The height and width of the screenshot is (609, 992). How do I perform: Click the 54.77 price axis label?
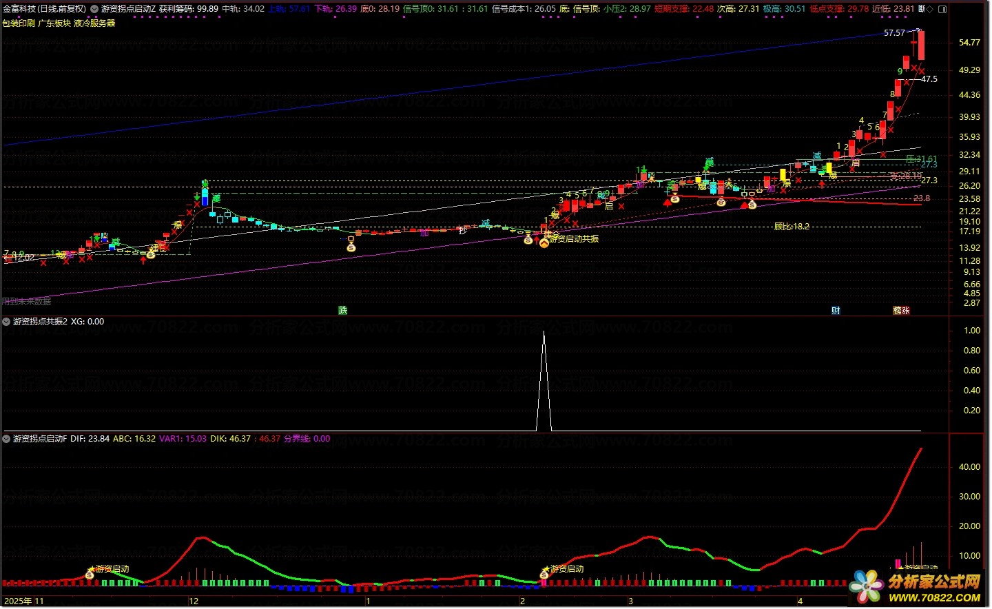tap(969, 43)
